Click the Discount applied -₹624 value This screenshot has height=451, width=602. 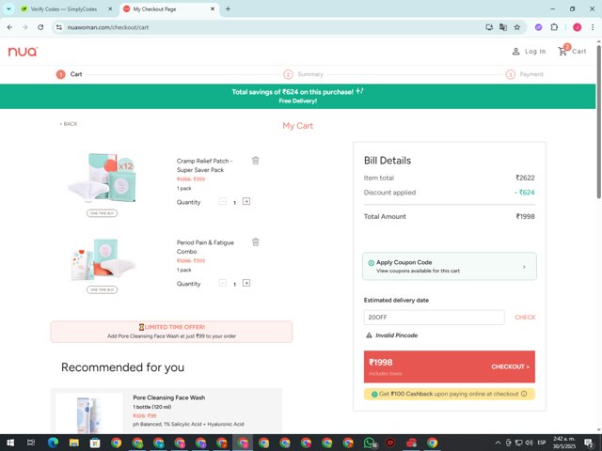tap(525, 193)
